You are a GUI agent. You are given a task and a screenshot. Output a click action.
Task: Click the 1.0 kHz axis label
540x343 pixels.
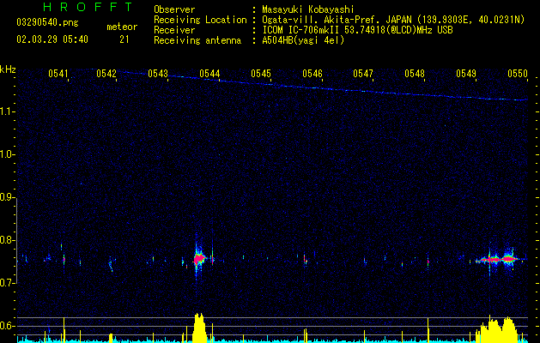point(7,154)
